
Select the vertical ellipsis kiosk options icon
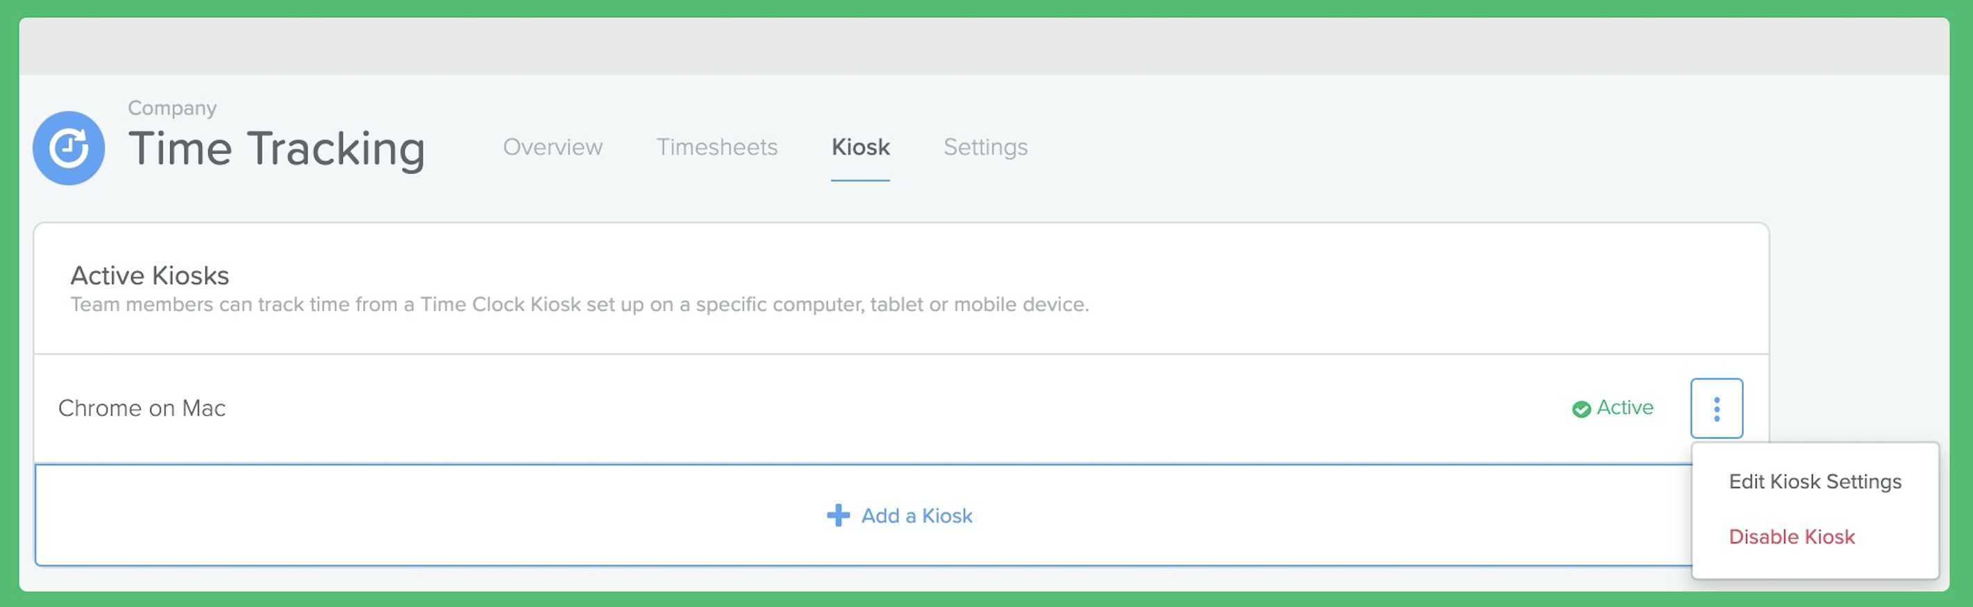[x=1718, y=408]
